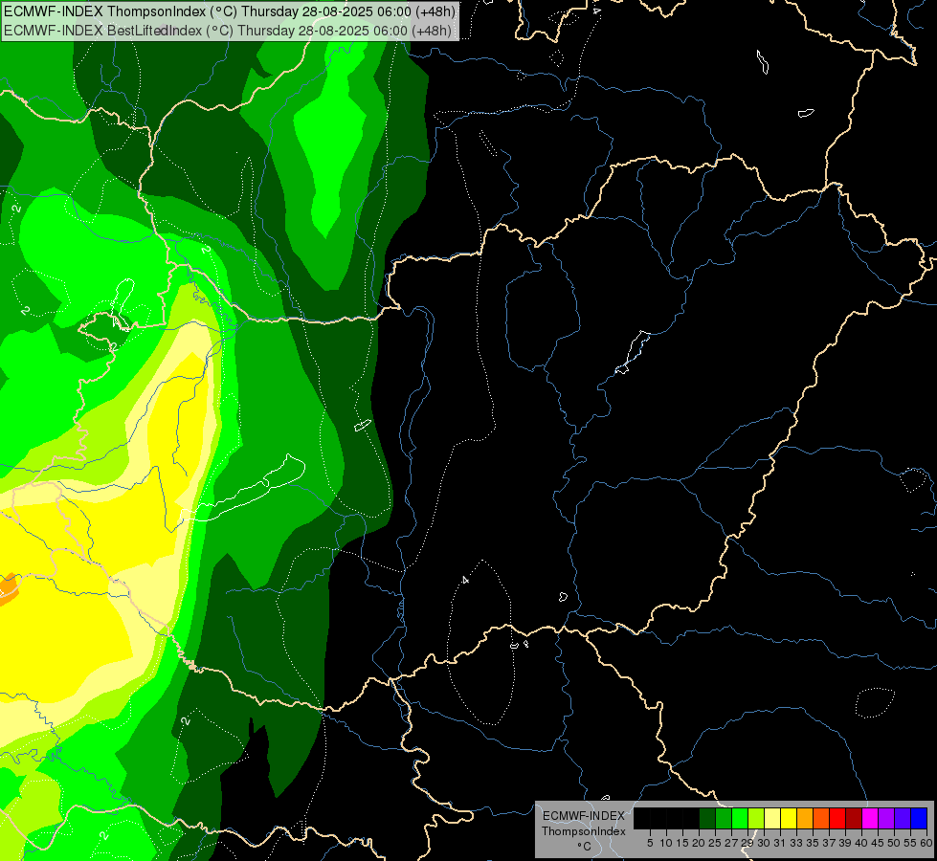
Task: Pick the blue 55–60 legend swatch
Action: pyautogui.click(x=919, y=818)
